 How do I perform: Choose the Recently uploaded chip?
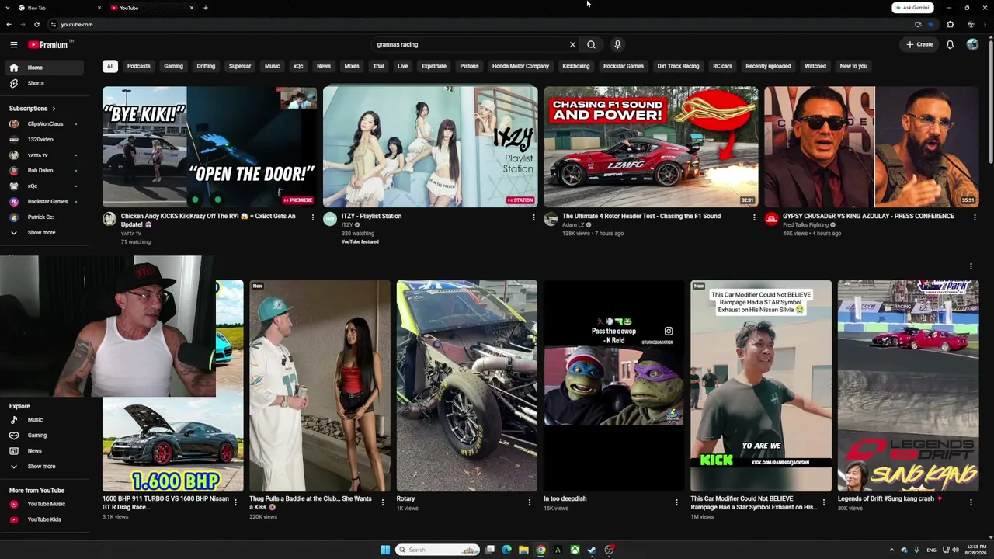(768, 66)
